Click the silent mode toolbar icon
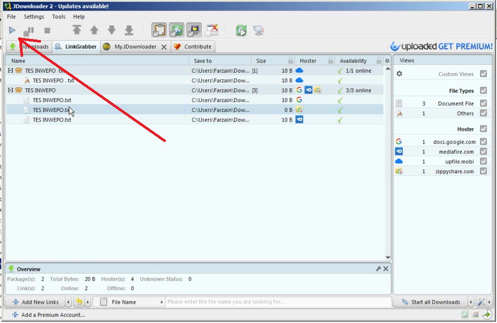This screenshot has width=497, height=323. click(212, 30)
